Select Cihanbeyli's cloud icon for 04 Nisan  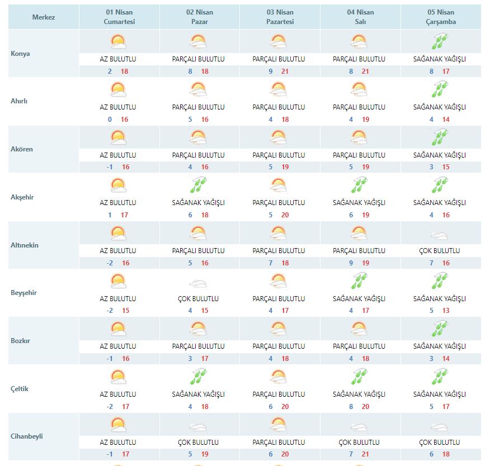359,427
